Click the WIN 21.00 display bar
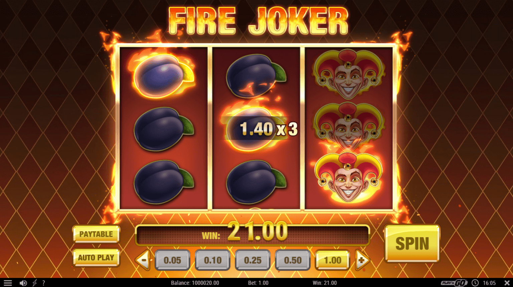The height and width of the screenshot is (287, 513). pos(252,235)
